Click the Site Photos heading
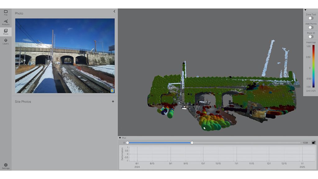 23,102
